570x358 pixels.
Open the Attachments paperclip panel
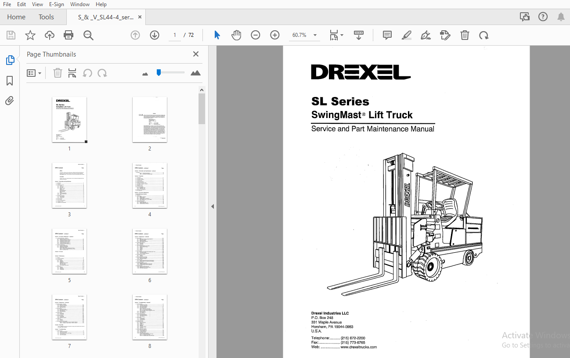(10, 101)
